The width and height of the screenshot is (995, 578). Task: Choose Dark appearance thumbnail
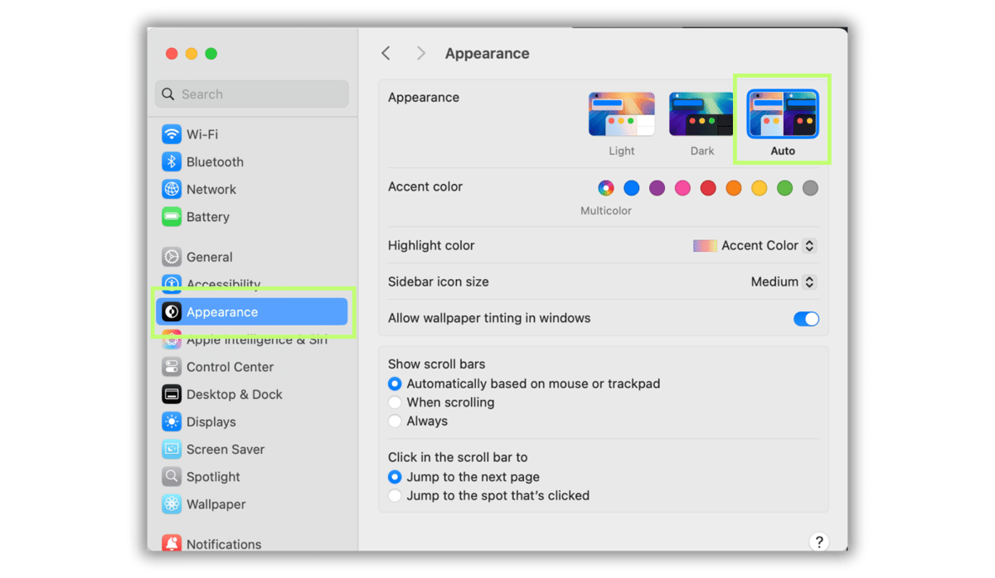pyautogui.click(x=702, y=114)
